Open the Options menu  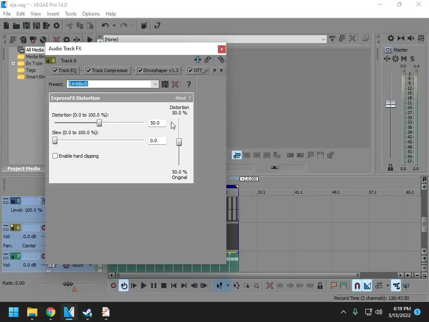[x=91, y=14]
